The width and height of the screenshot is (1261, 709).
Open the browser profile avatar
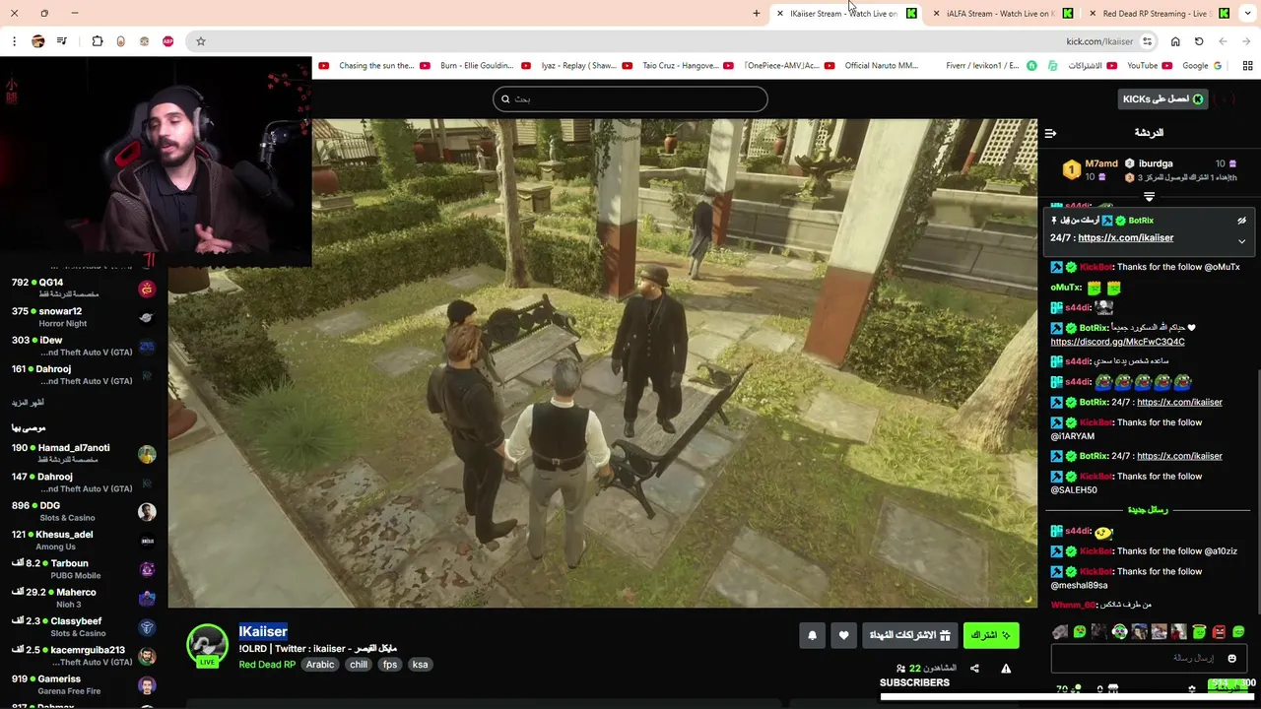point(37,41)
